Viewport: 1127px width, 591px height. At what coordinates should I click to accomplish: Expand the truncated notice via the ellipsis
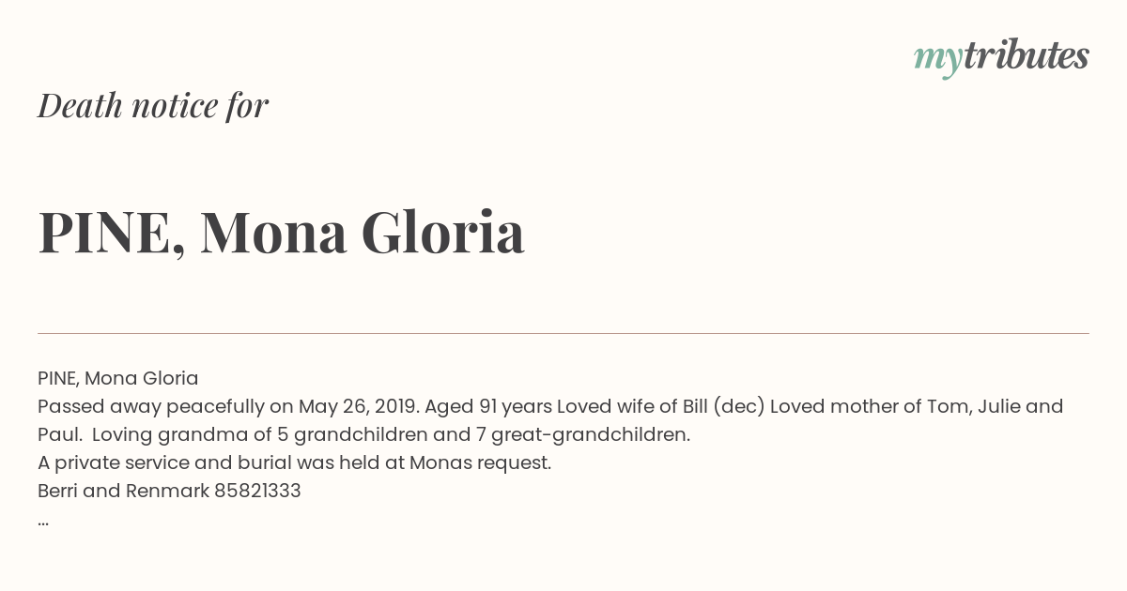point(43,522)
